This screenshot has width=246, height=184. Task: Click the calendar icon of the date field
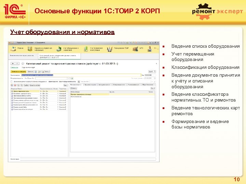pyautogui.click(x=155, y=78)
